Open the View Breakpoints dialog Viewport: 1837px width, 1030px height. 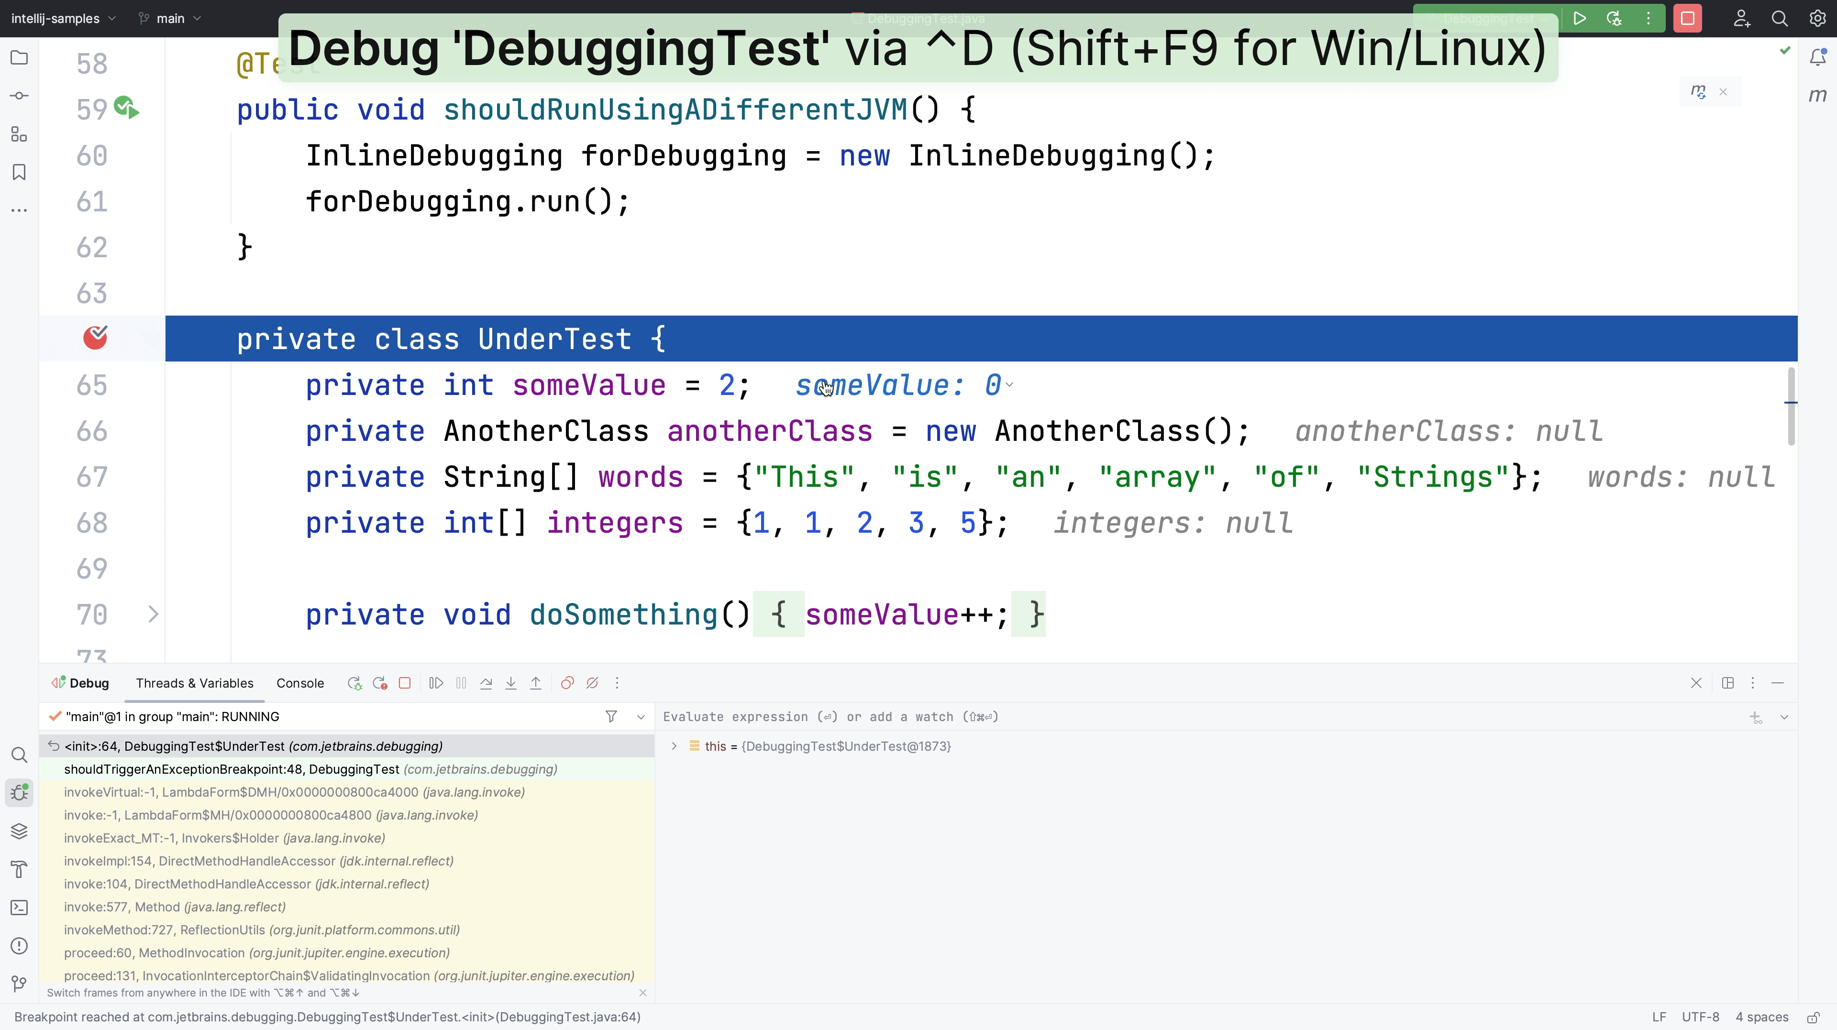567,683
